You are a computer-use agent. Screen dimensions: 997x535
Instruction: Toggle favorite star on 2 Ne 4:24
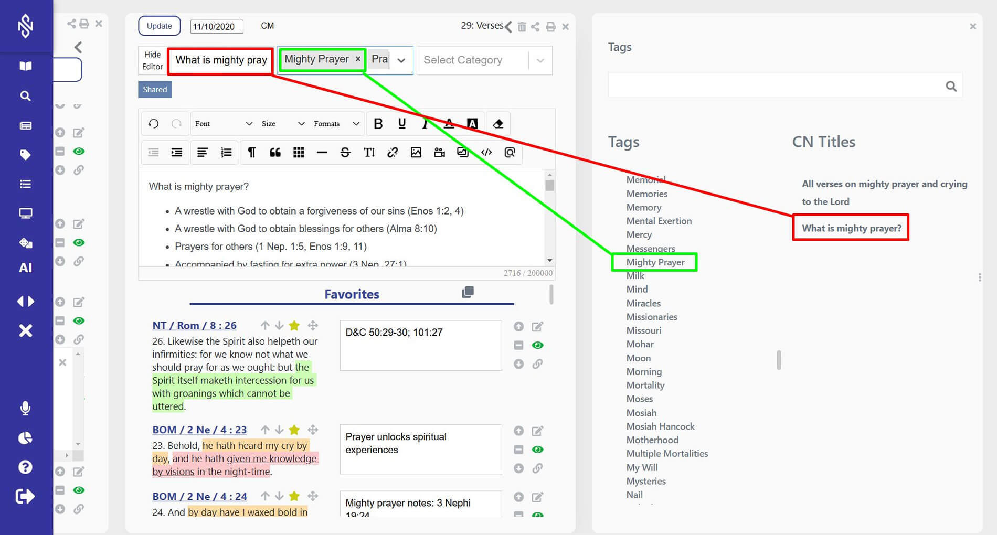click(294, 496)
